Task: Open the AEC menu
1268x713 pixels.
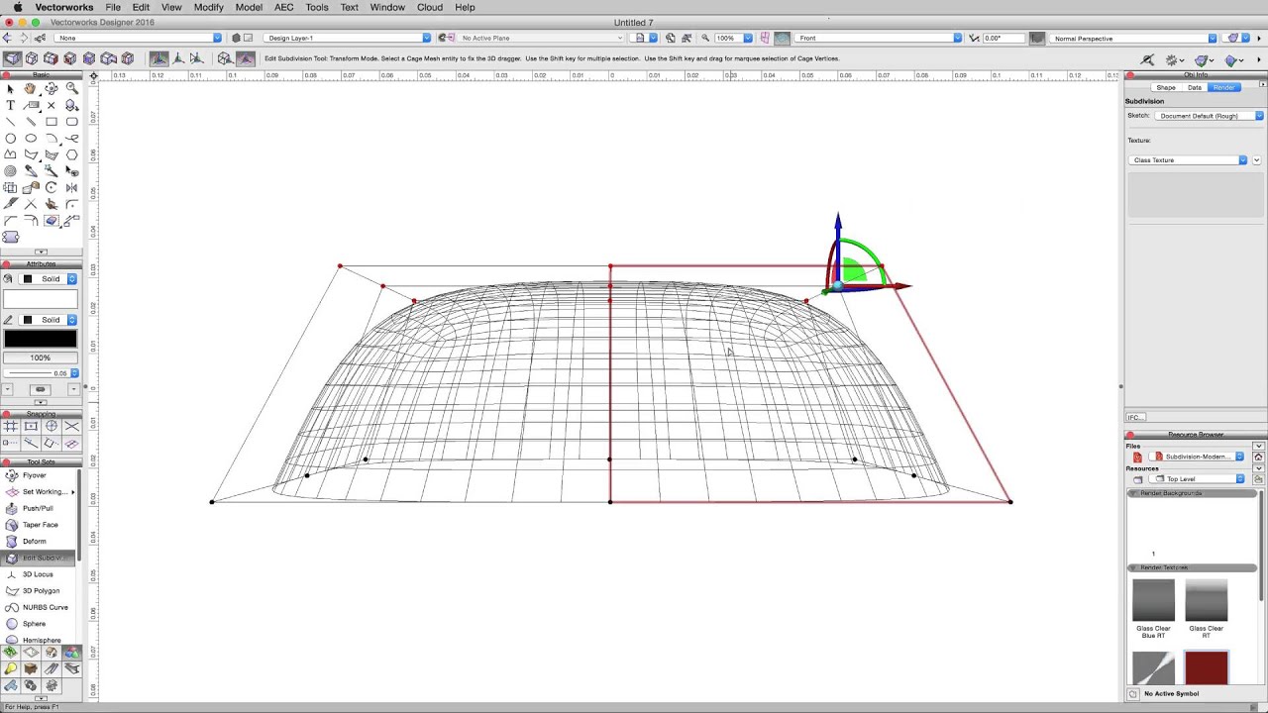Action: click(x=283, y=7)
